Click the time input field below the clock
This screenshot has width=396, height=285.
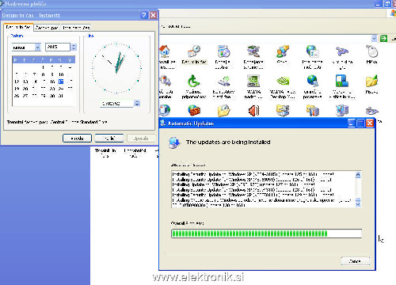pyautogui.click(x=117, y=104)
